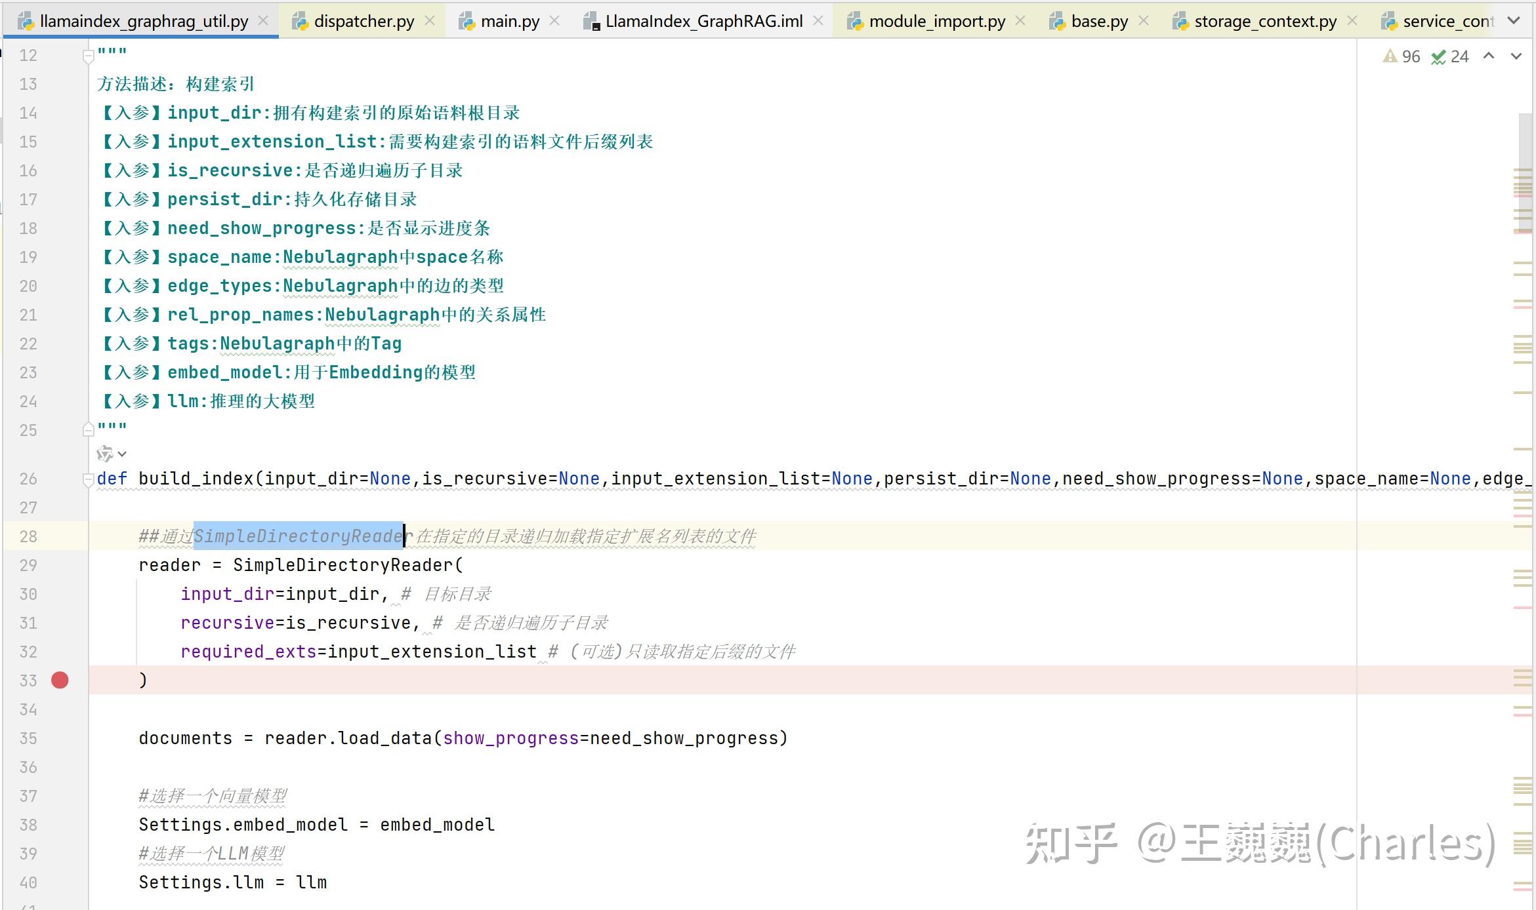Click the green inspections checkmark showing 24
The height and width of the screenshot is (910, 1536).
tap(1439, 56)
